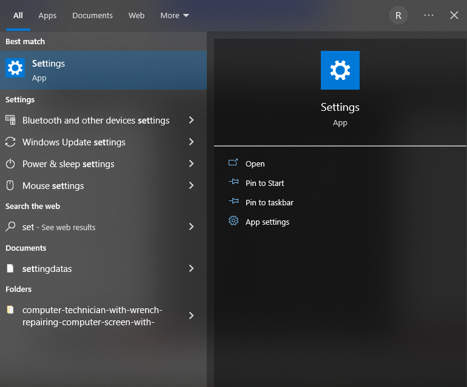Select computer-technician-with-wrench folder result
Viewport: 467px width, 387px height.
pos(103,316)
